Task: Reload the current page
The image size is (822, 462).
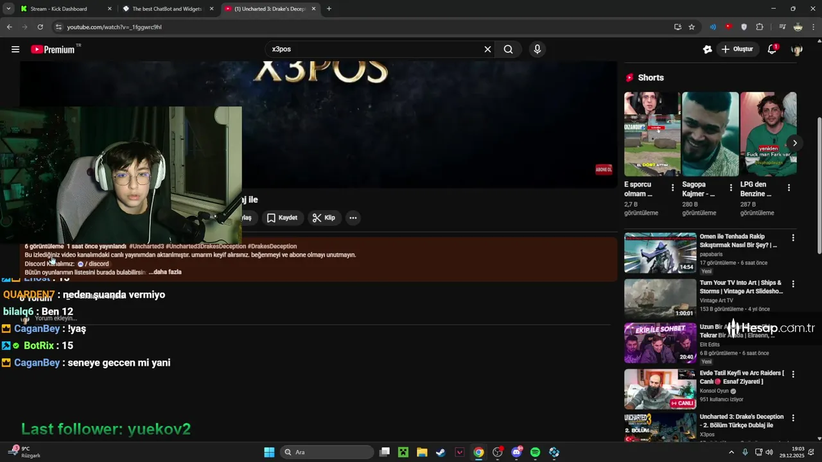Action: click(x=40, y=27)
